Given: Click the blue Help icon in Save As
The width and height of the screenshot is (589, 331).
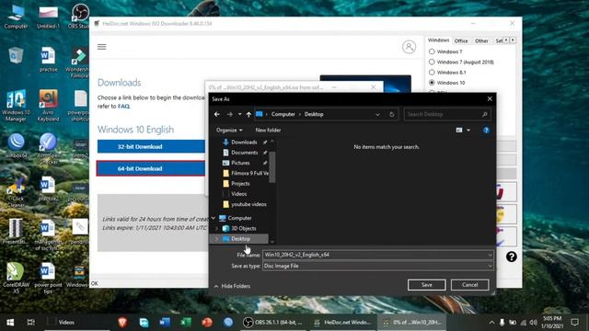Looking at the screenshot, I should pos(486,131).
